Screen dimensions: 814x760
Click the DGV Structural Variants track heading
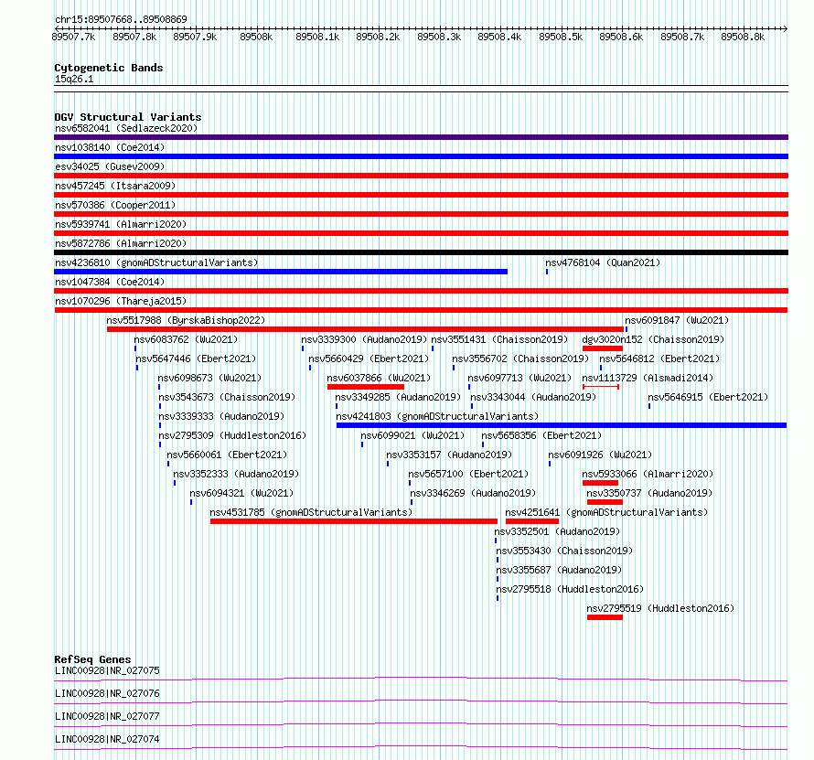click(x=128, y=117)
